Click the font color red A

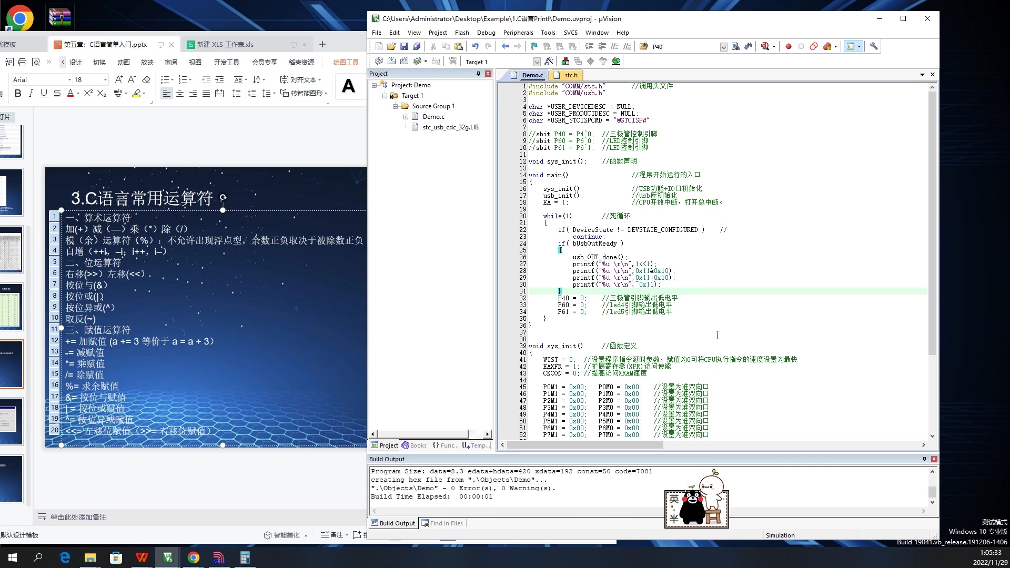click(70, 93)
